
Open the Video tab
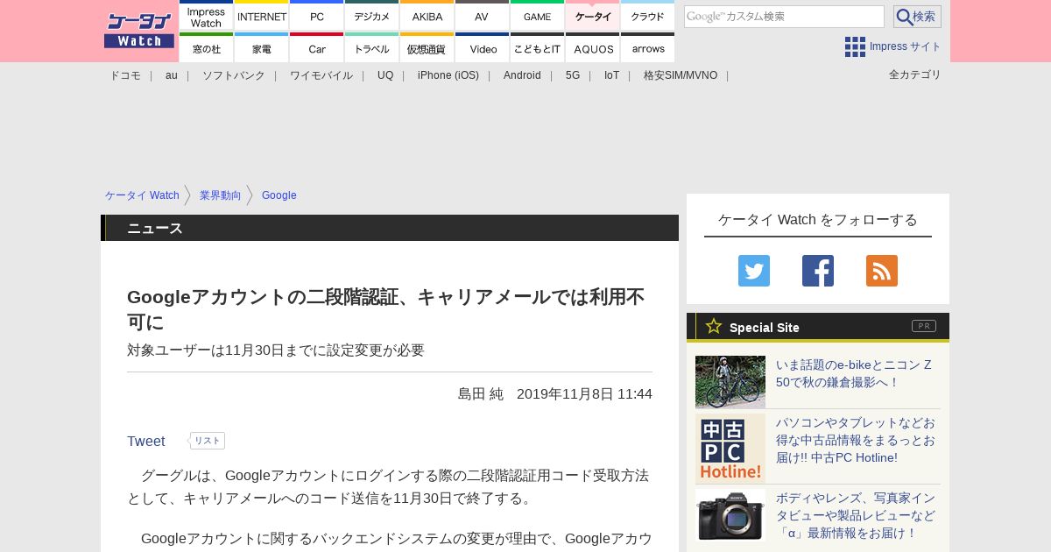[x=483, y=48]
